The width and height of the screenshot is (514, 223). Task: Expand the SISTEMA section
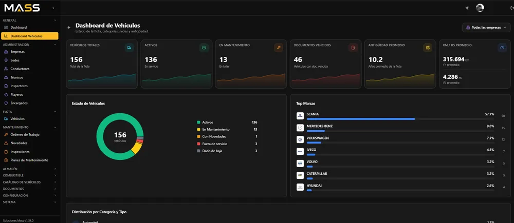pyautogui.click(x=29, y=202)
